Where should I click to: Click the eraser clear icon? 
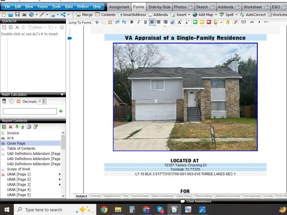(x=235, y=22)
